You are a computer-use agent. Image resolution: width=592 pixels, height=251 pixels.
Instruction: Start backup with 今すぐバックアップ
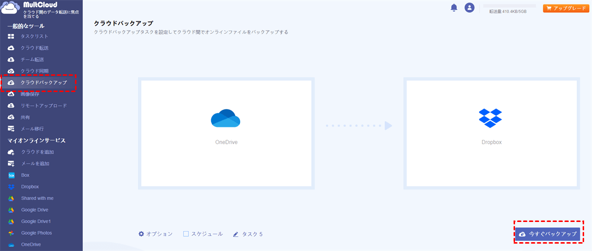547,234
